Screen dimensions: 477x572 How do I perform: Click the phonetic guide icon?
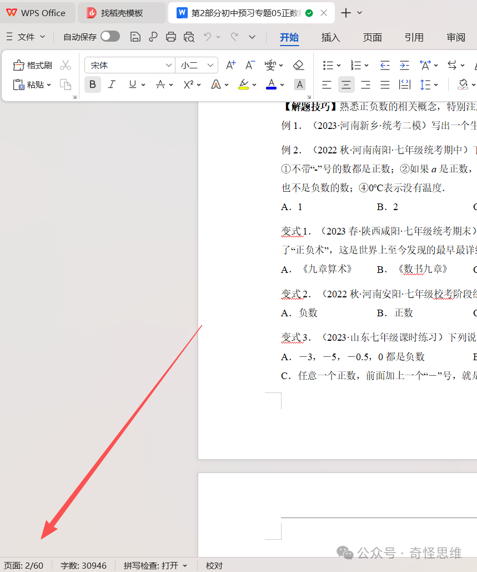tap(270, 65)
